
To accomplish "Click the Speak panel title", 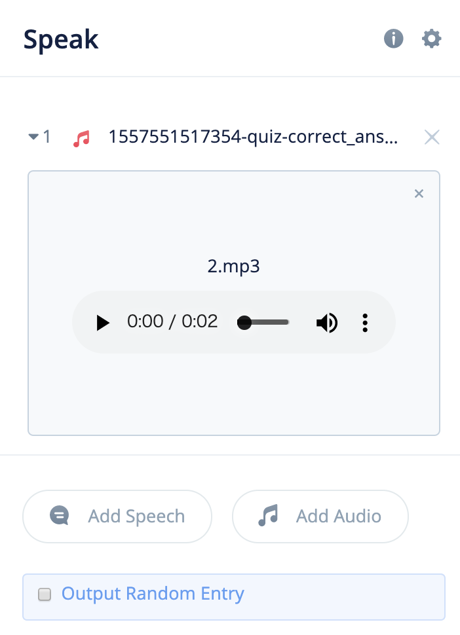I will click(60, 39).
